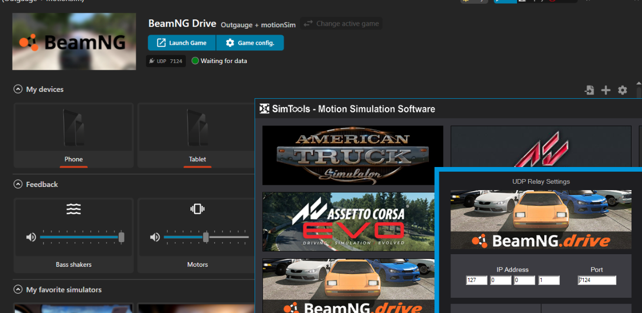Click the green Waiting for data status dot
This screenshot has width=642, height=313.
[x=195, y=61]
